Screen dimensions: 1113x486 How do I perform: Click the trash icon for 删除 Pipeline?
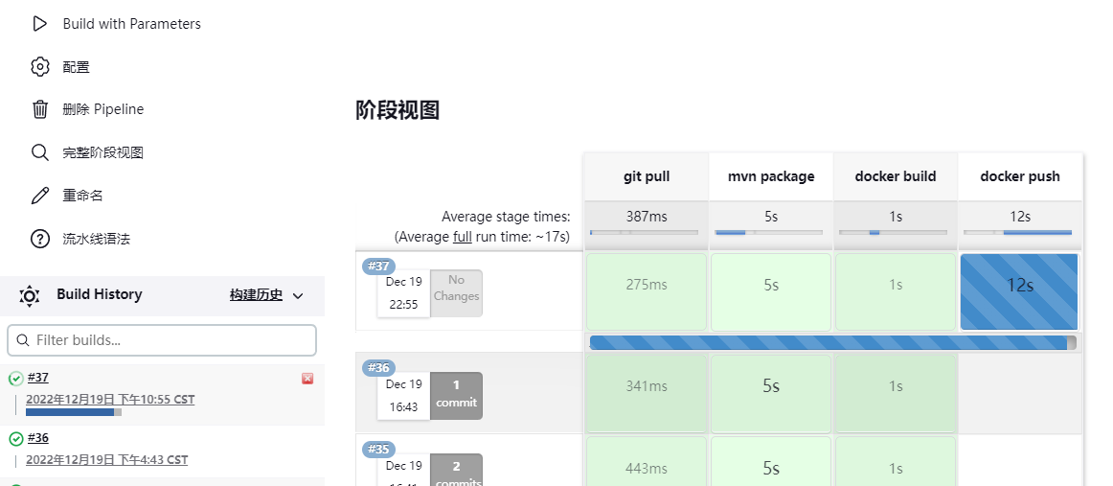pyautogui.click(x=39, y=109)
